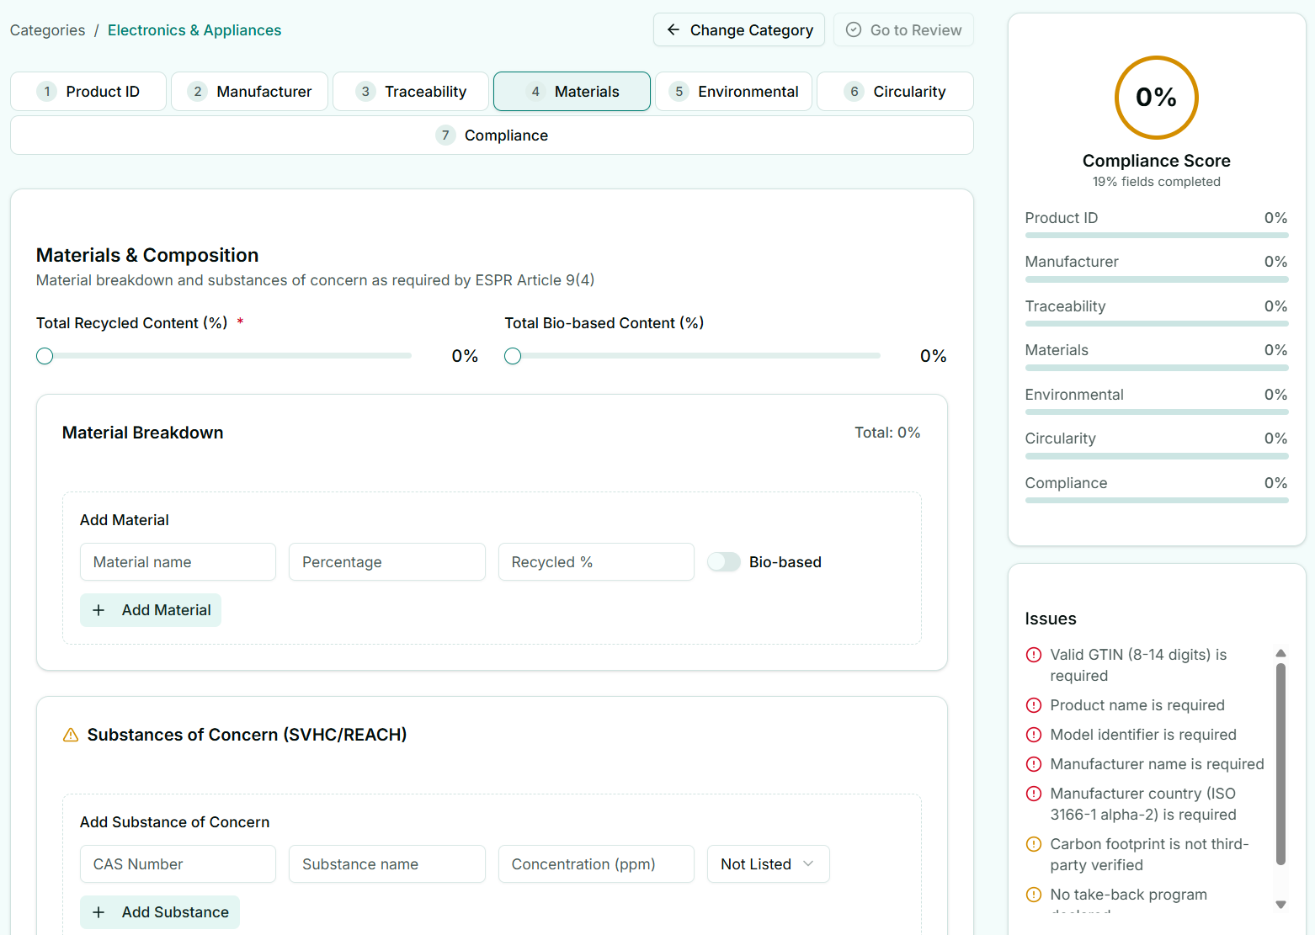
Task: Open the Not Listed dropdown
Action: (x=768, y=864)
